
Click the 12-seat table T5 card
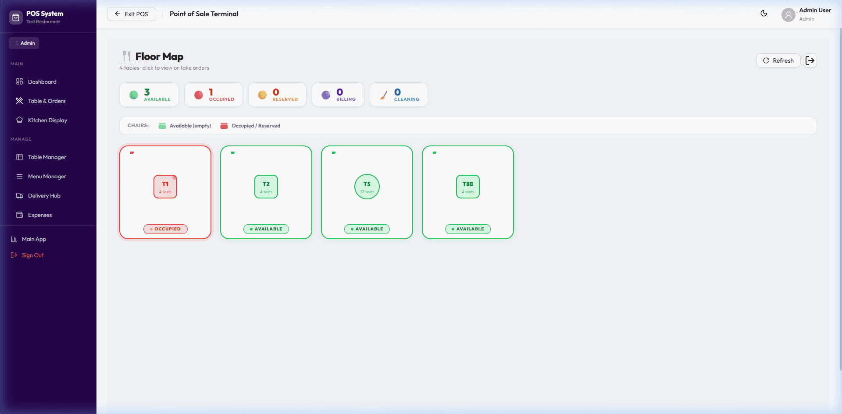(x=367, y=192)
